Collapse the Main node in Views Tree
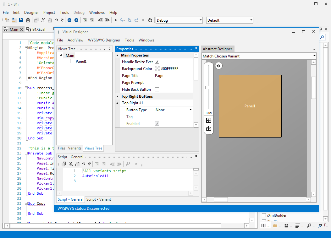This screenshot has width=331, height=238. click(x=61, y=56)
